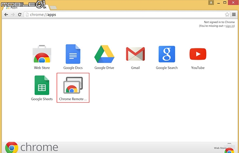
Task: Open the Google Drive app
Action: click(x=104, y=54)
